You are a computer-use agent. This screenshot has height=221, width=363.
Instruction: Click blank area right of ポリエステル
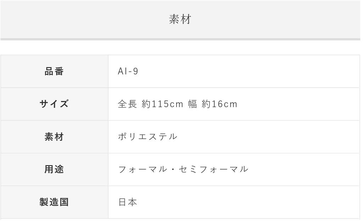pos(266,137)
